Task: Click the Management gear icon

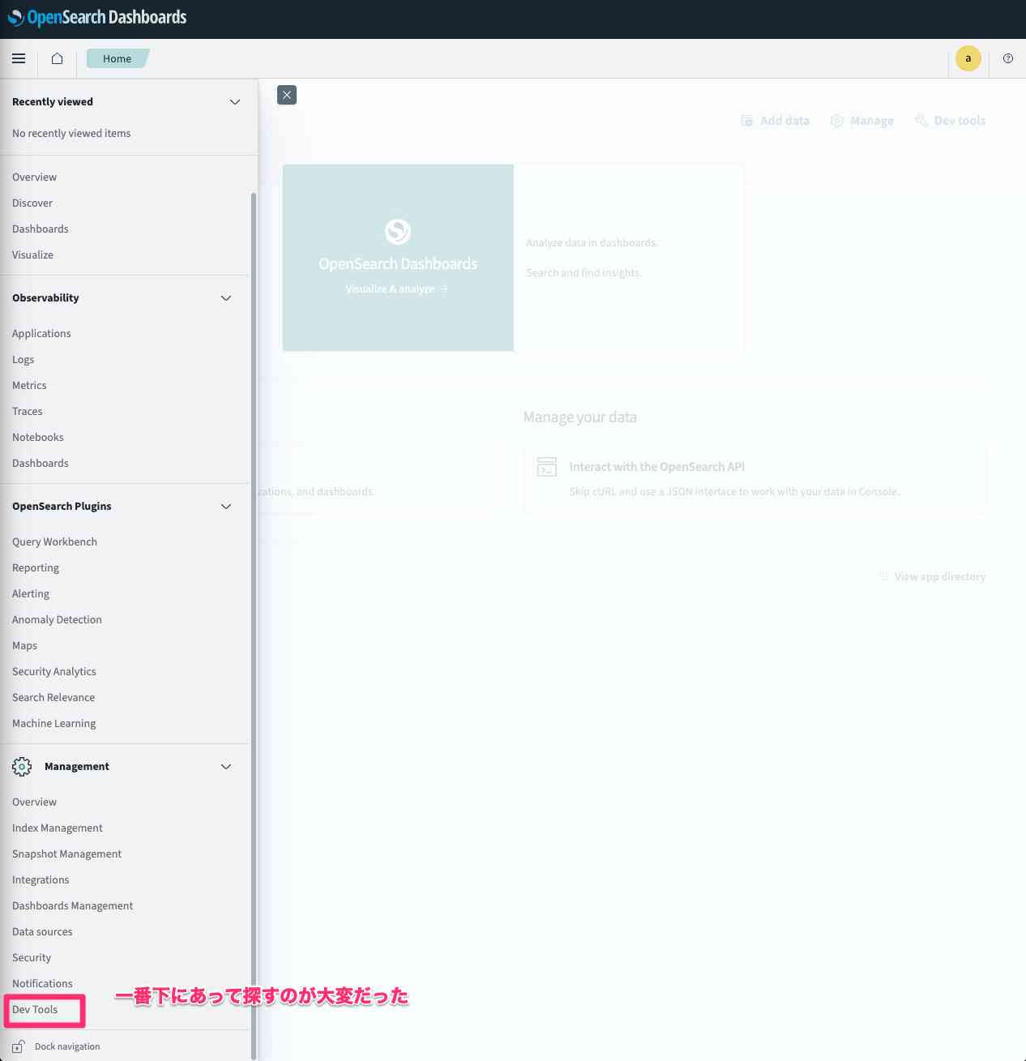Action: click(x=22, y=766)
